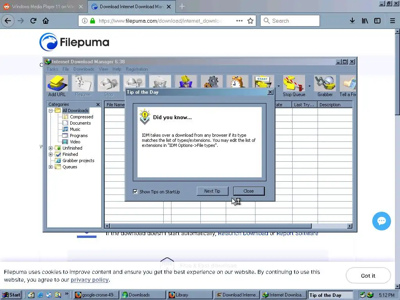Expand the Unfinished category
This screenshot has width=400, height=300.
click(50, 148)
